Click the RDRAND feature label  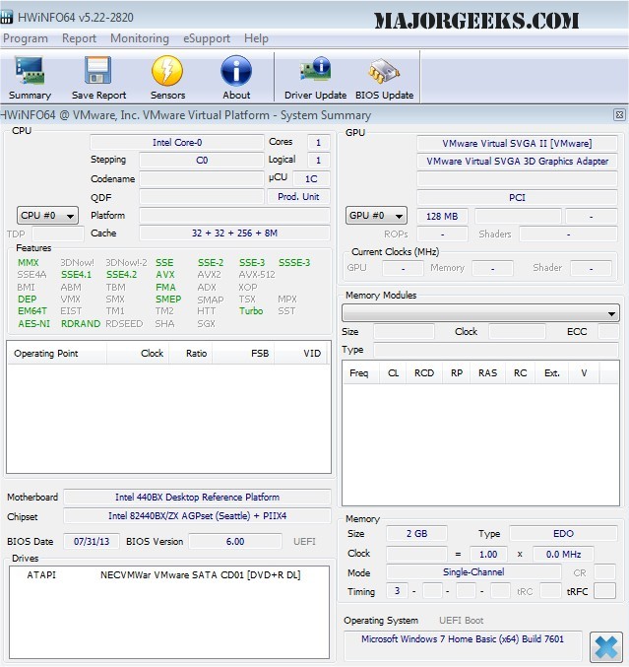click(81, 324)
